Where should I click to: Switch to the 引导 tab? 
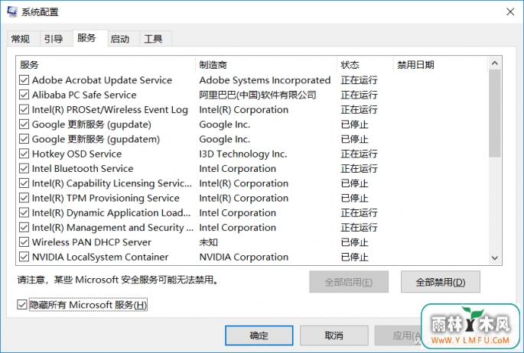[54, 39]
